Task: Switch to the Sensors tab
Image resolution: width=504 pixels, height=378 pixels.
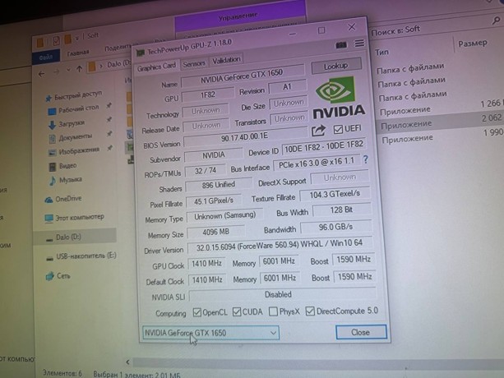Action: coord(194,63)
